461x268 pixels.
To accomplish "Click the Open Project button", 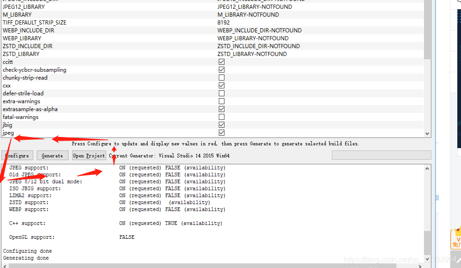I will pyautogui.click(x=88, y=155).
